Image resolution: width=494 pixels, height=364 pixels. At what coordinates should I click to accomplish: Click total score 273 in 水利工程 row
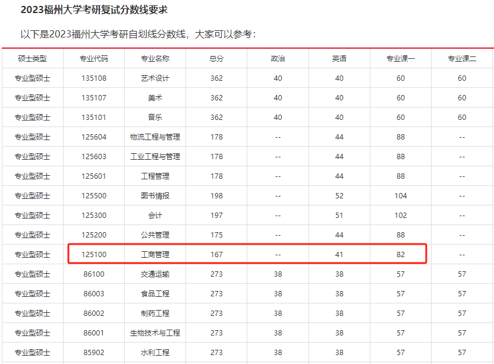(x=216, y=352)
